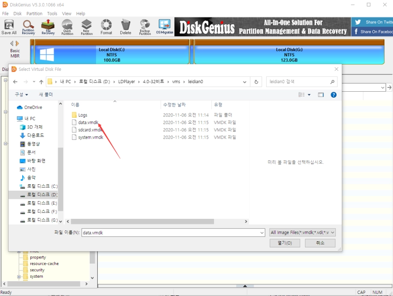This screenshot has height=296, width=393.
Task: Open the Help menu
Action: coord(81,14)
